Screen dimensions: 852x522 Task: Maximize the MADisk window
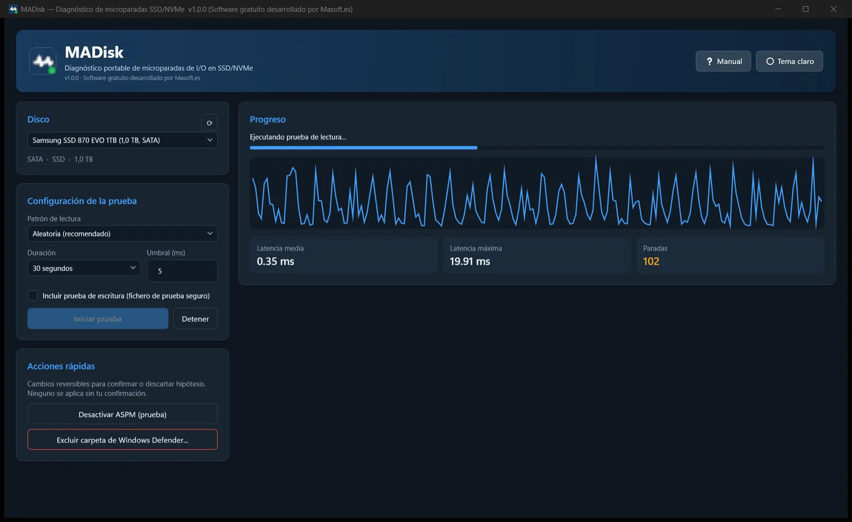806,9
